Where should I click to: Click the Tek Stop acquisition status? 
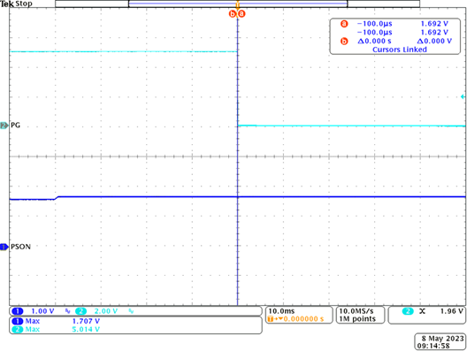tap(16, 4)
